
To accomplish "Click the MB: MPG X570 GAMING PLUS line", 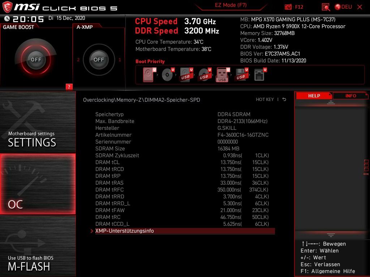I will 288,19.
